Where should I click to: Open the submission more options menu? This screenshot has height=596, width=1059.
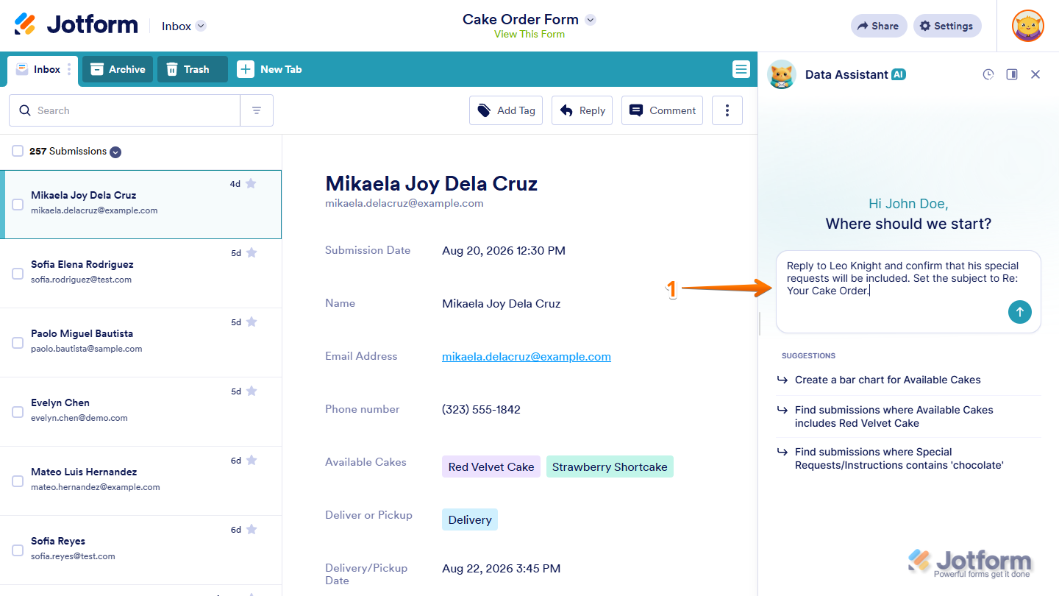point(727,110)
